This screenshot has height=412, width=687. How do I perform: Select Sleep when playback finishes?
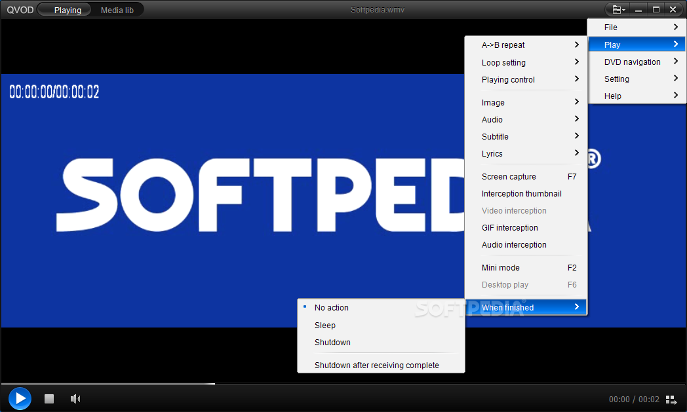(381, 326)
